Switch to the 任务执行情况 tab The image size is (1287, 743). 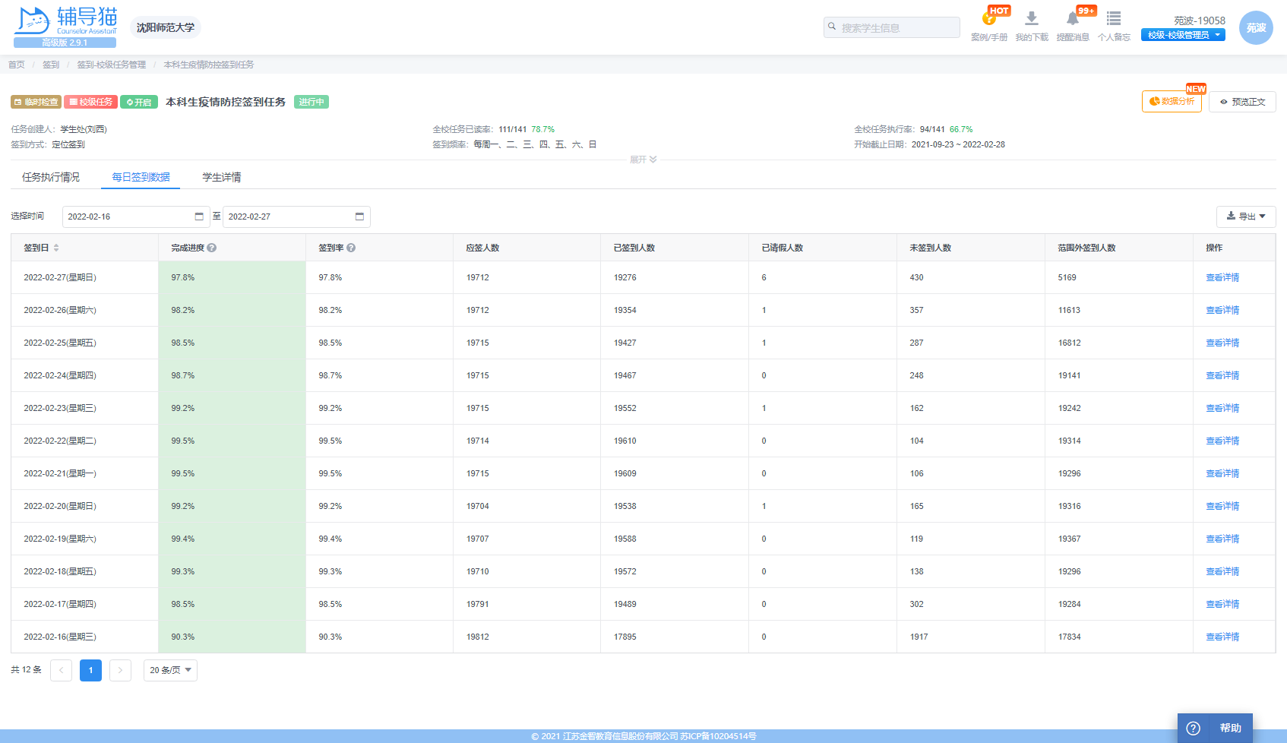[51, 177]
